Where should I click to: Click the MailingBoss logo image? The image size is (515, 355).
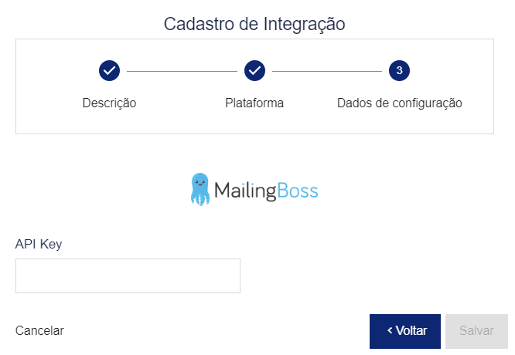coord(254,190)
